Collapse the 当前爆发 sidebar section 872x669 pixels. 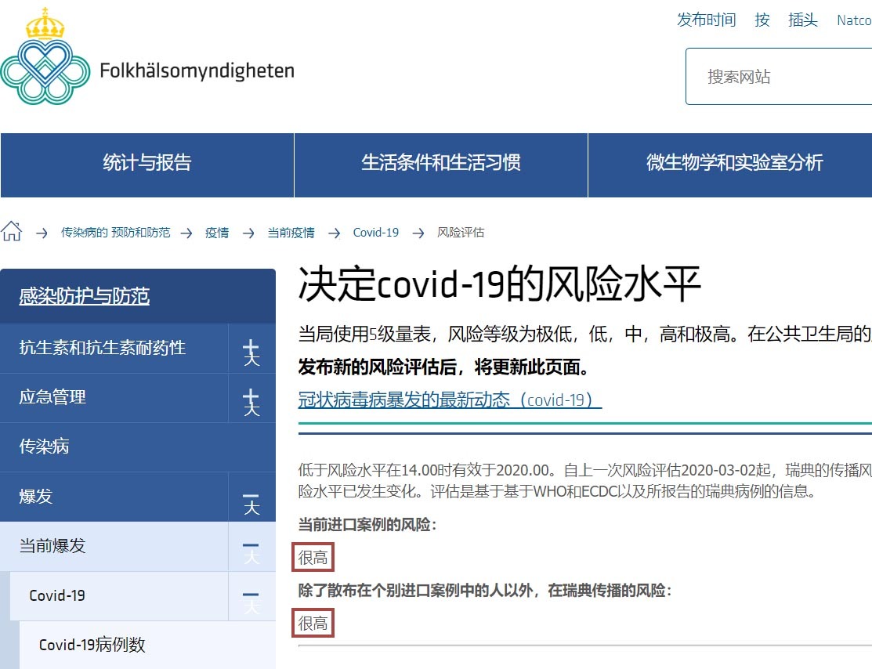pyautogui.click(x=252, y=546)
